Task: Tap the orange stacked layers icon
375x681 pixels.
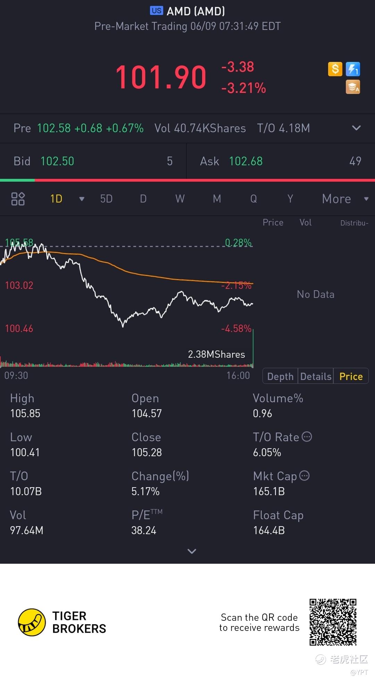Action: click(x=353, y=87)
